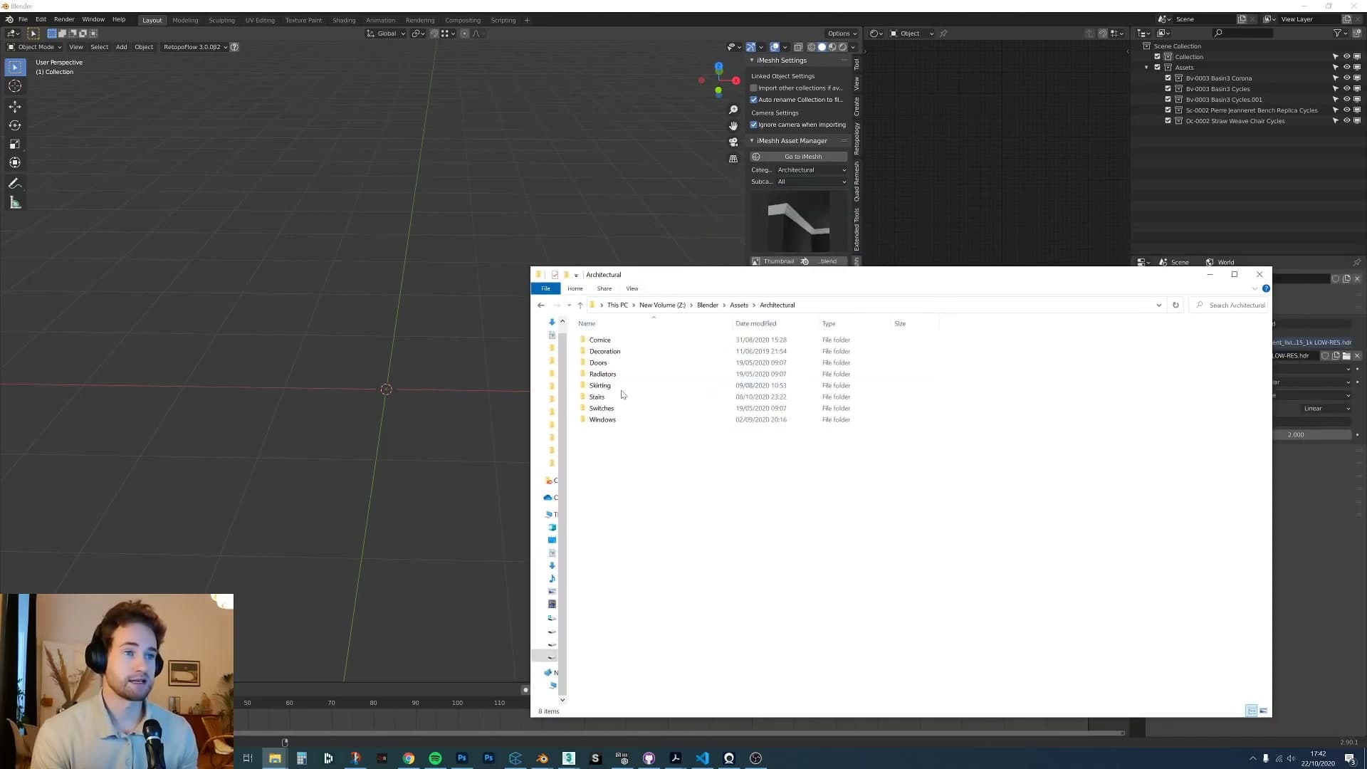
Task: Open the RetopoFlow 3.0.0β2 dropdown
Action: point(194,47)
